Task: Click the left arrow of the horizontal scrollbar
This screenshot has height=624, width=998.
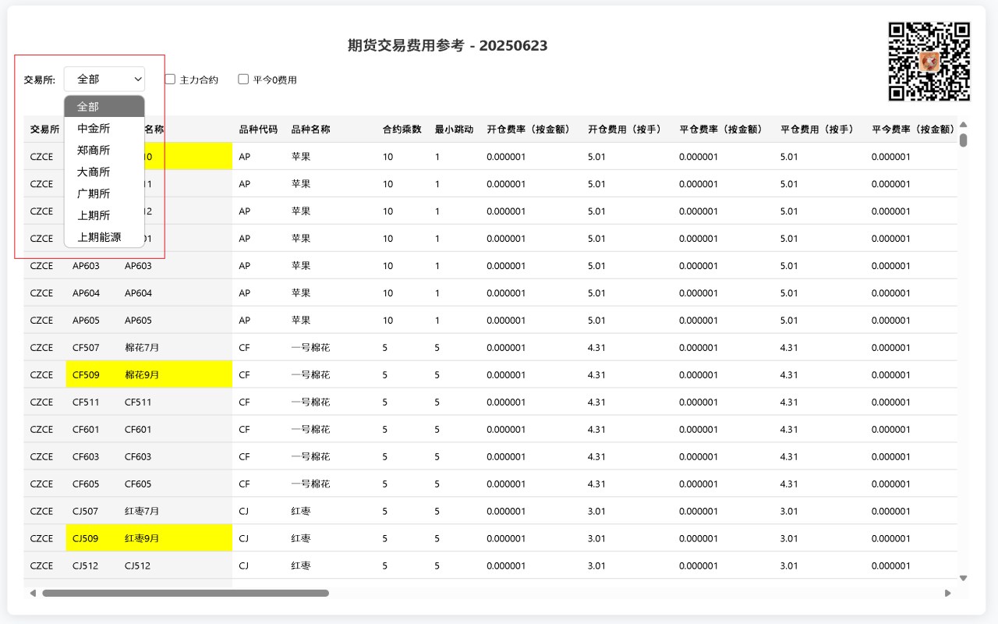Action: pos(32,593)
